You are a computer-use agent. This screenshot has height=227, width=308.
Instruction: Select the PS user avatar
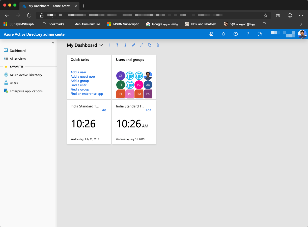148,94
